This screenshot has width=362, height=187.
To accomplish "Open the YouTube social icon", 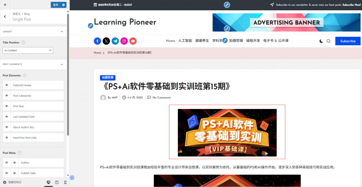I will pos(133,41).
